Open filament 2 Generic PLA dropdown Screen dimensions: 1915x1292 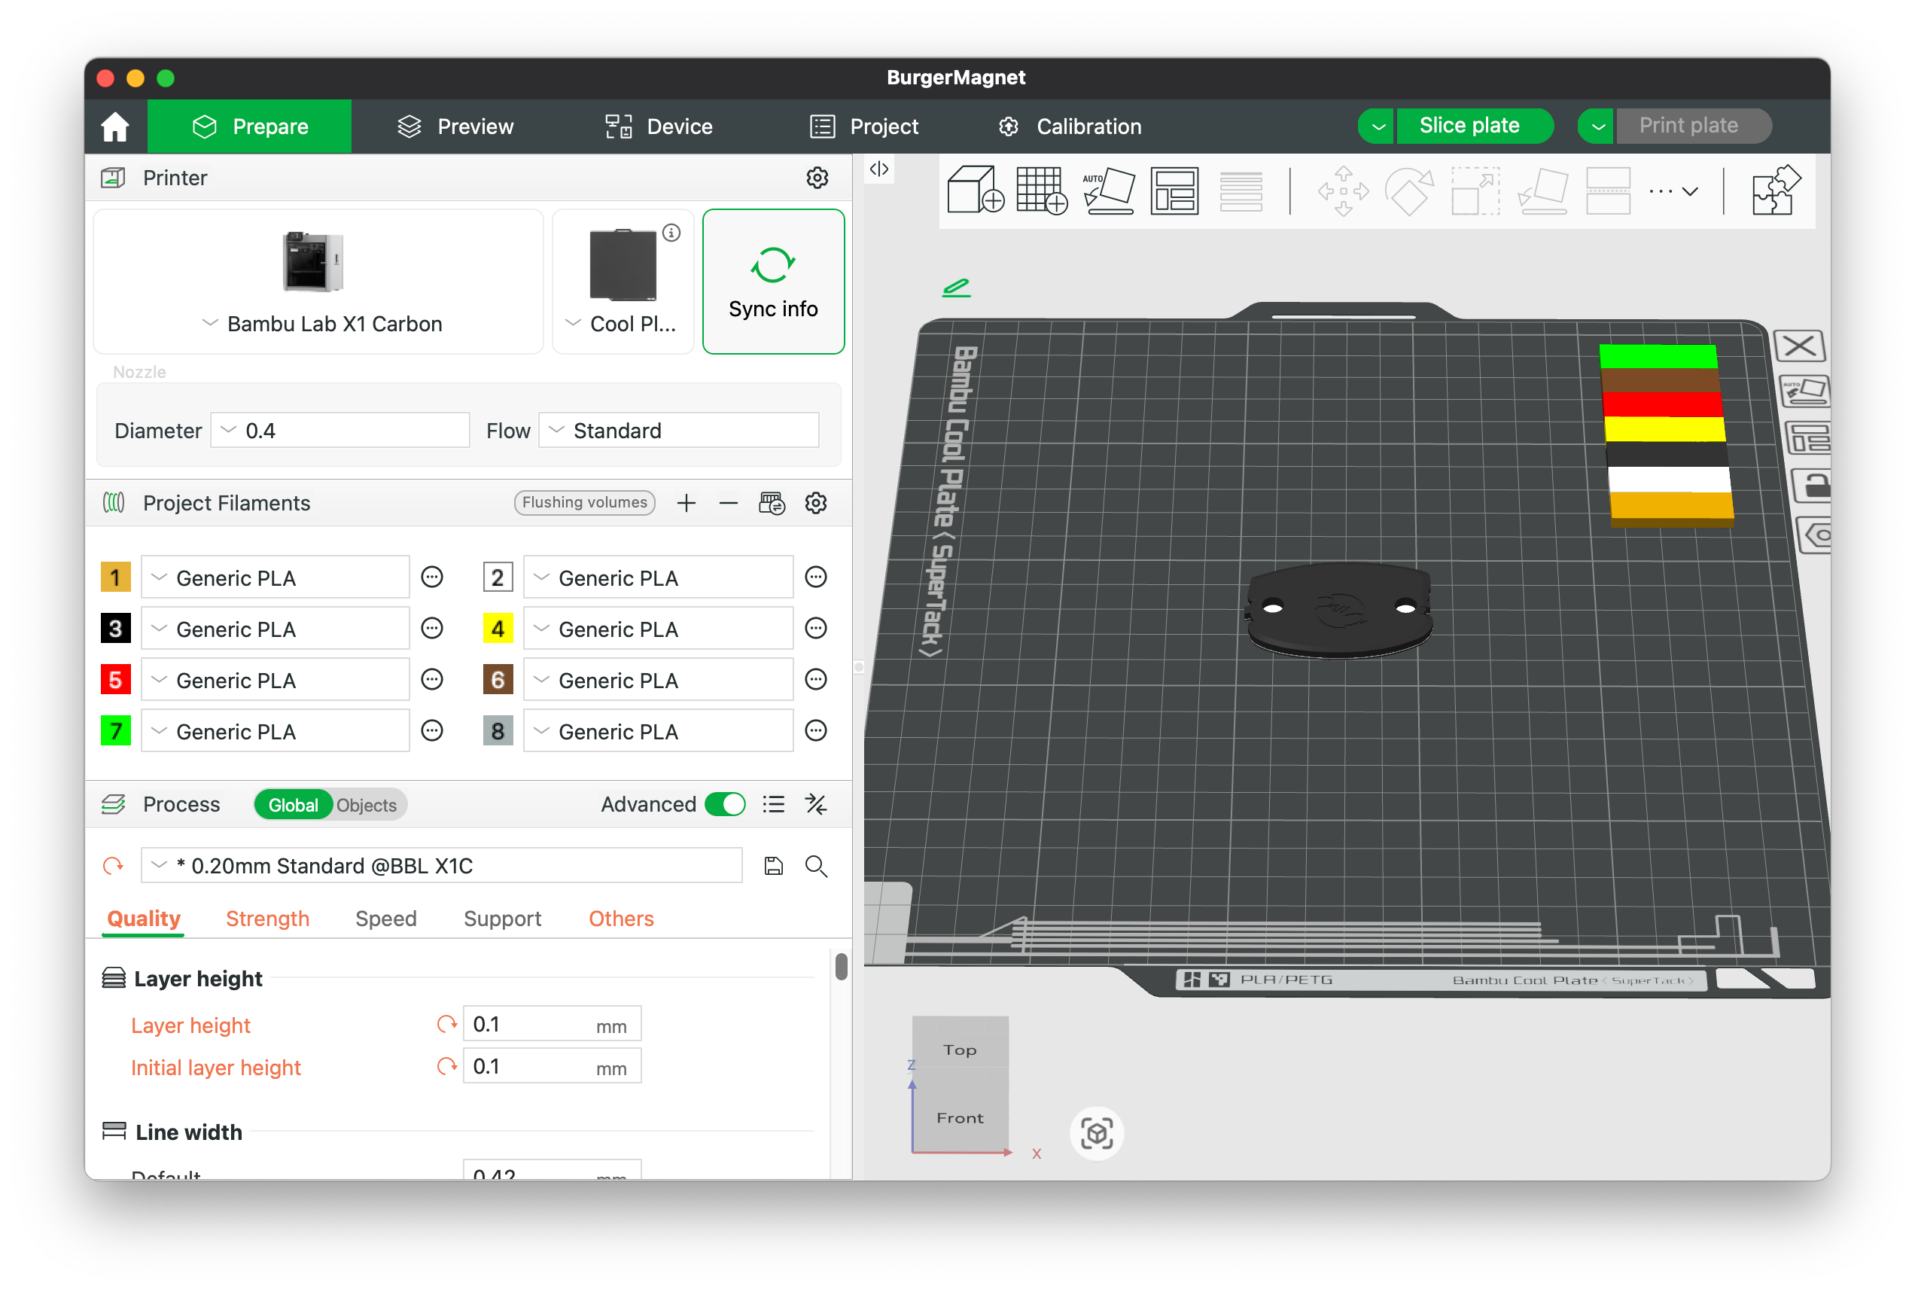[658, 577]
